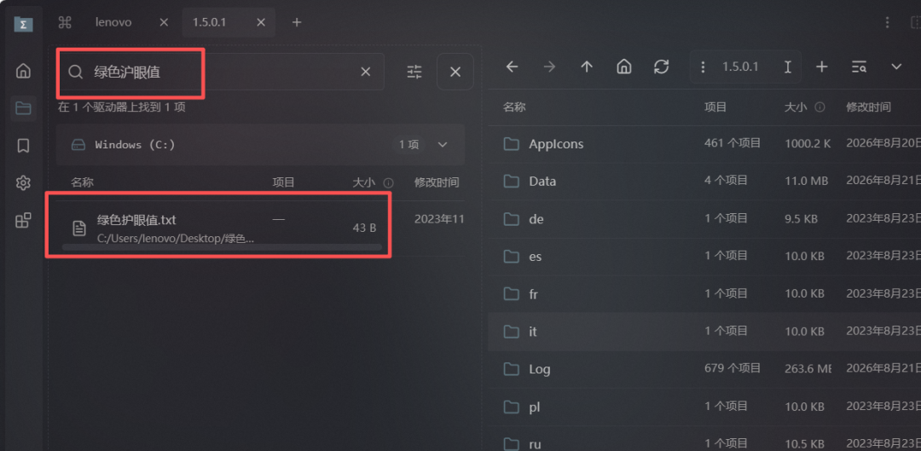921x451 pixels.
Task: Open the fr folder
Action: pos(705,294)
